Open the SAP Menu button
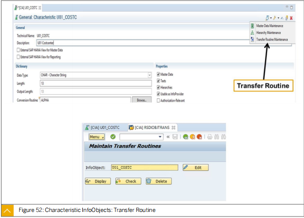304x218 pixels. [x=96, y=137]
